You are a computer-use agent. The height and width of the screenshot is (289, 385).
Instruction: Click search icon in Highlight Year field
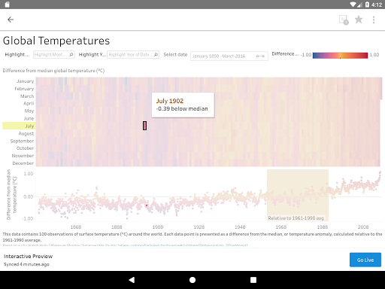pyautogui.click(x=156, y=54)
